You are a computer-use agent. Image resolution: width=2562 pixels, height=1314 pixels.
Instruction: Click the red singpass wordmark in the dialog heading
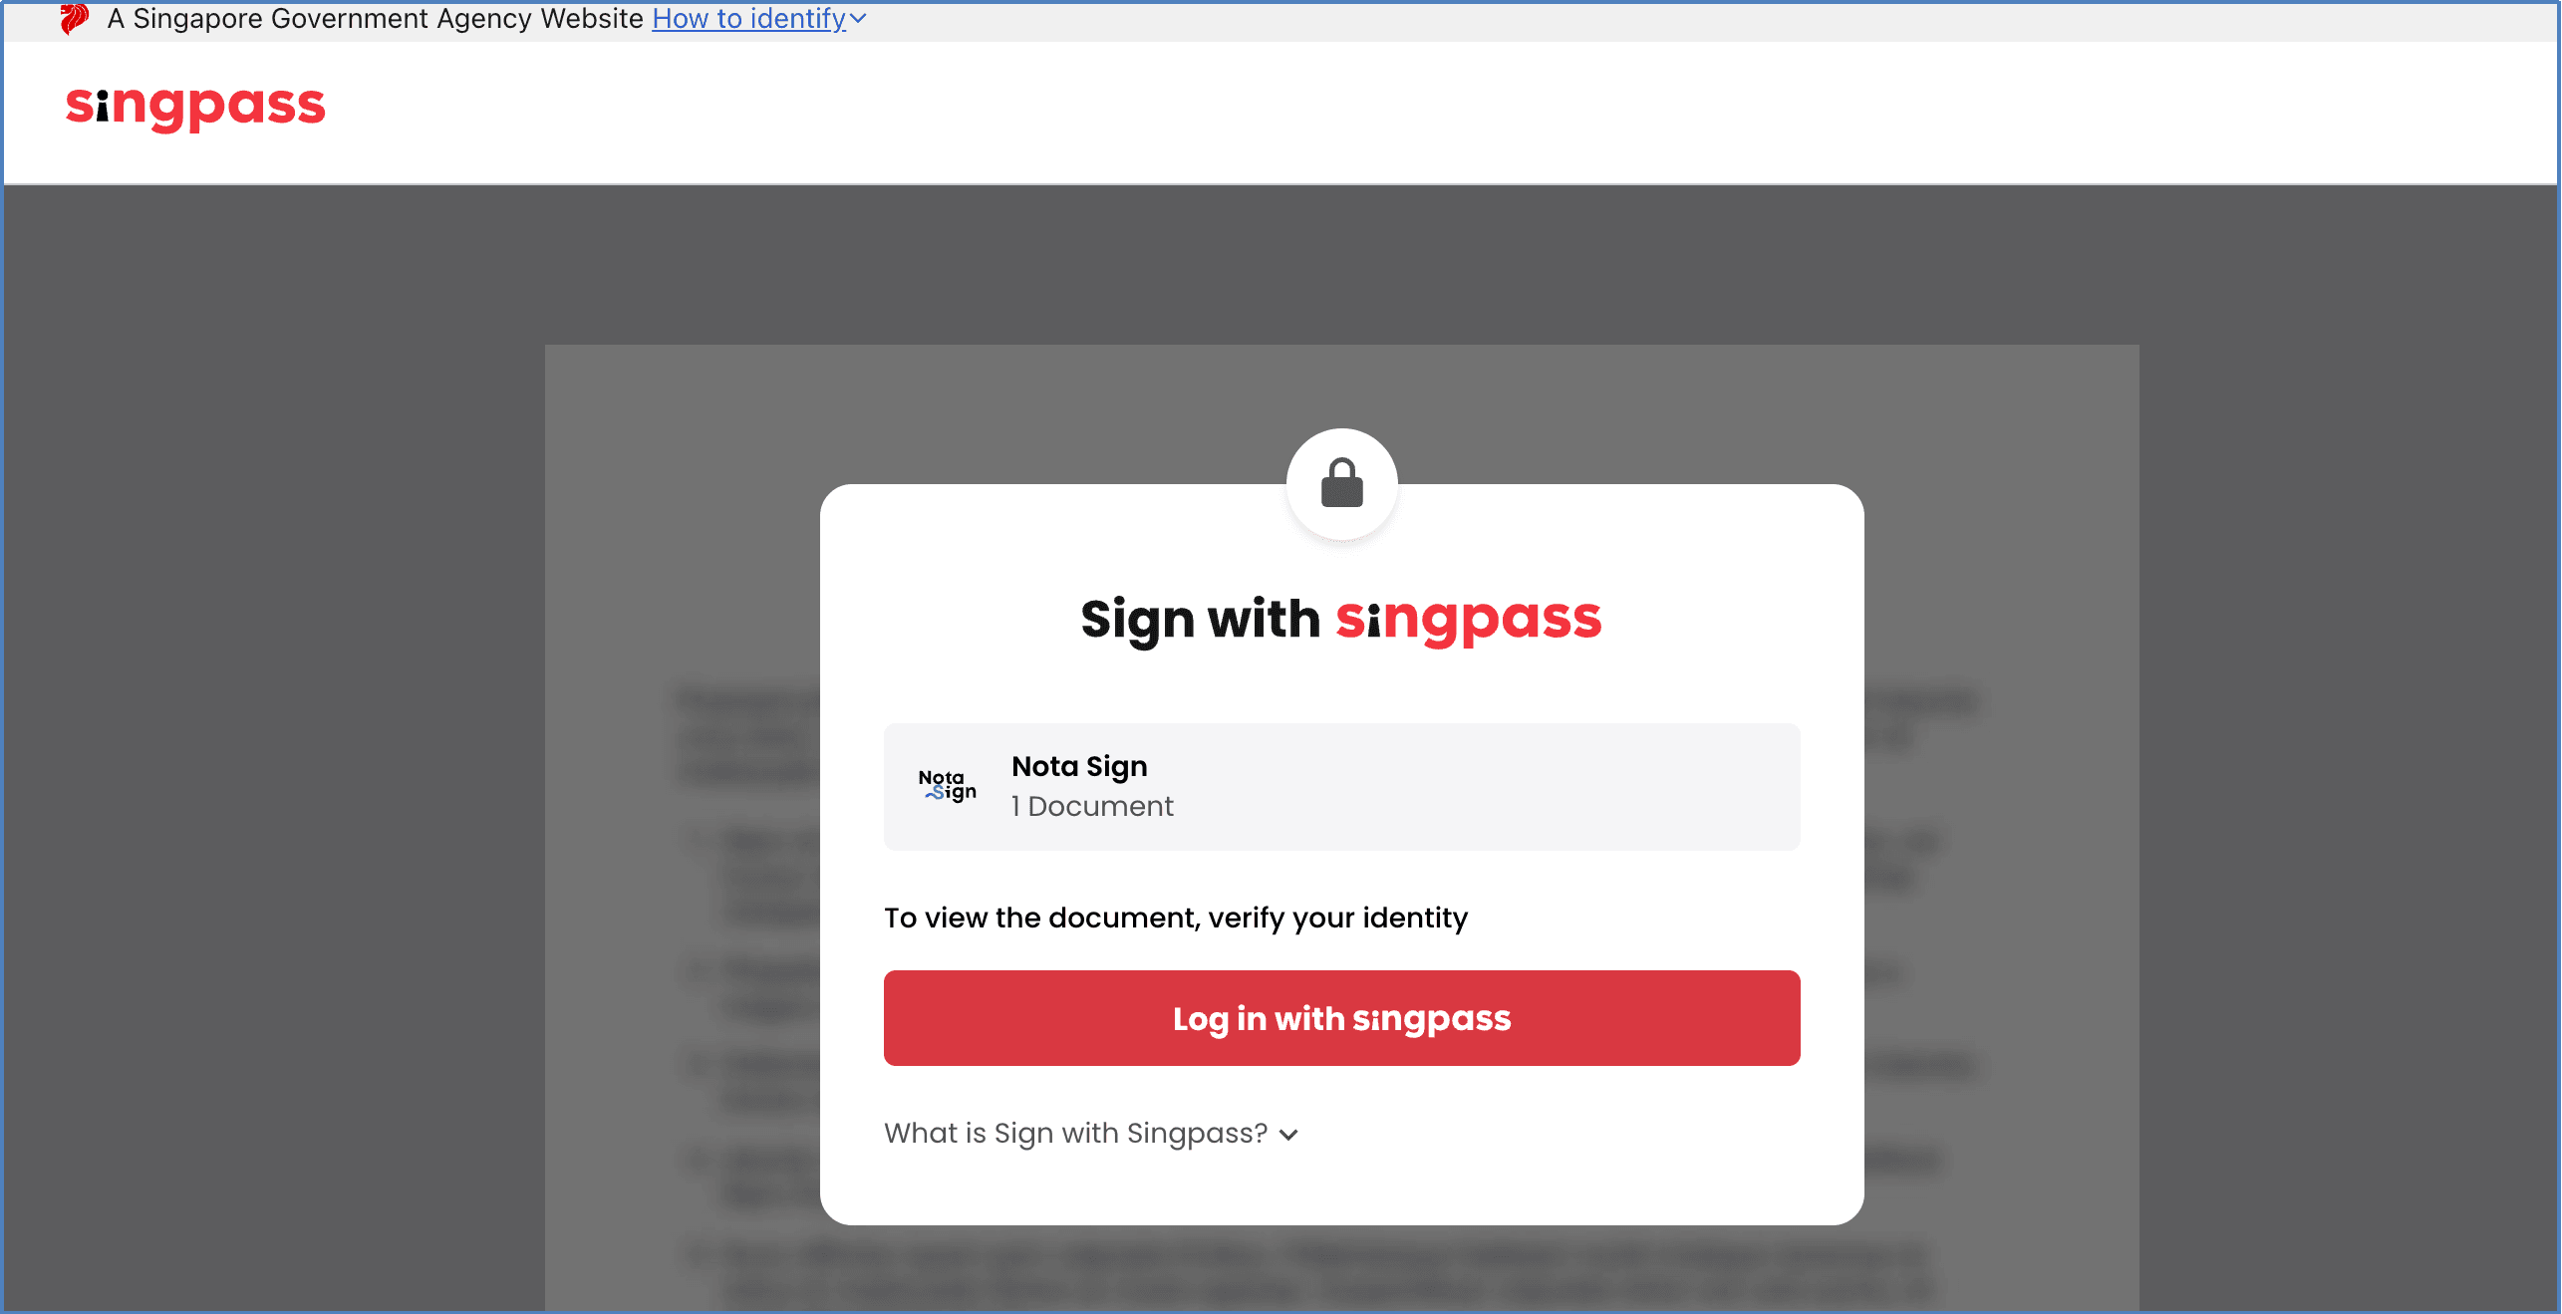pos(1468,621)
